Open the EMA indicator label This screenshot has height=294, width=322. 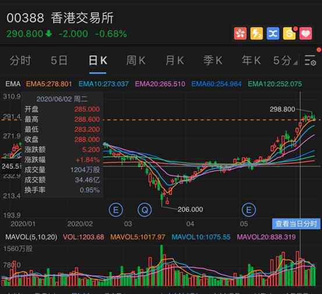(13, 84)
